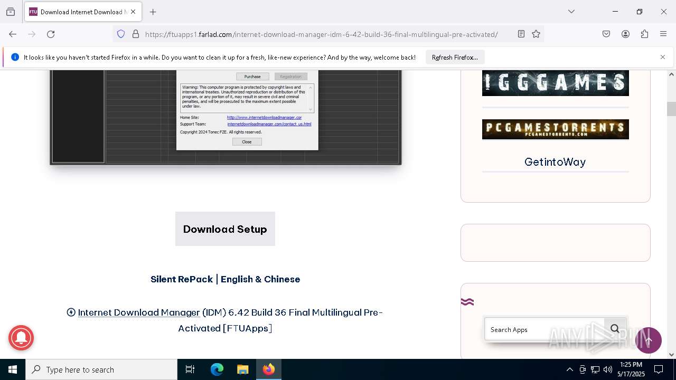Reload the current page
Screen dimensions: 676x380
click(51, 34)
